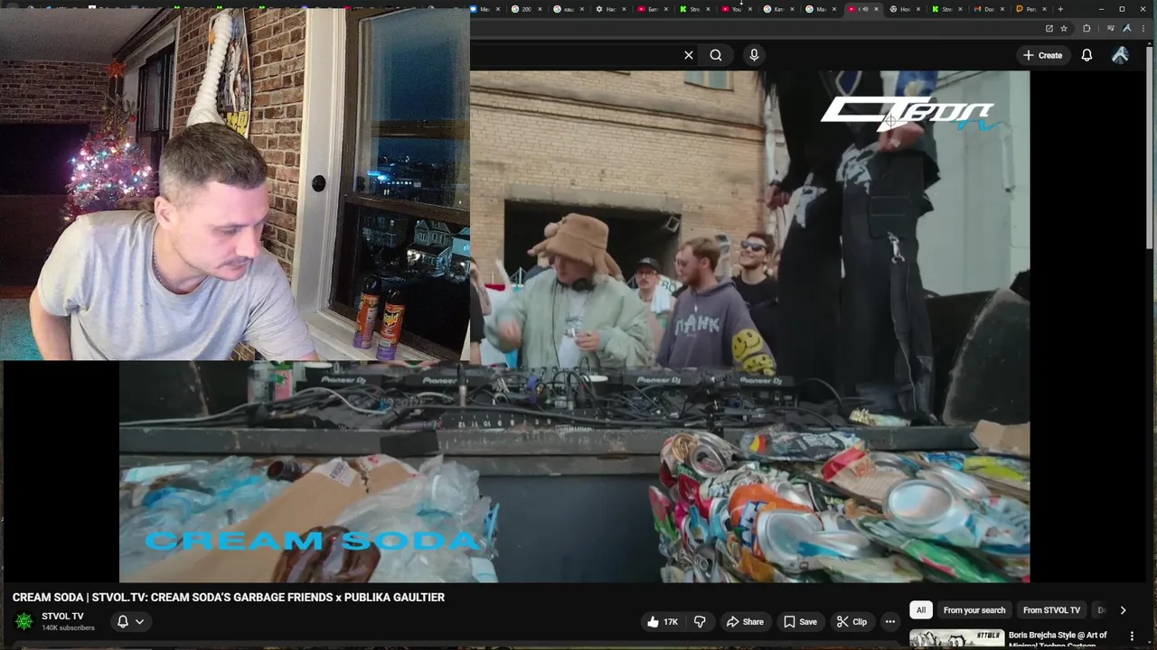Open Boris Brejcha Style video title

click(1058, 639)
